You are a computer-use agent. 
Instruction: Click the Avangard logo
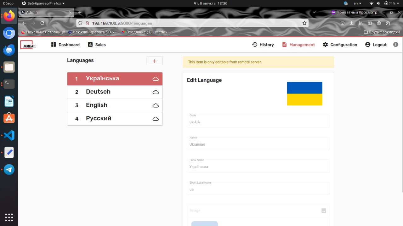pos(28,45)
